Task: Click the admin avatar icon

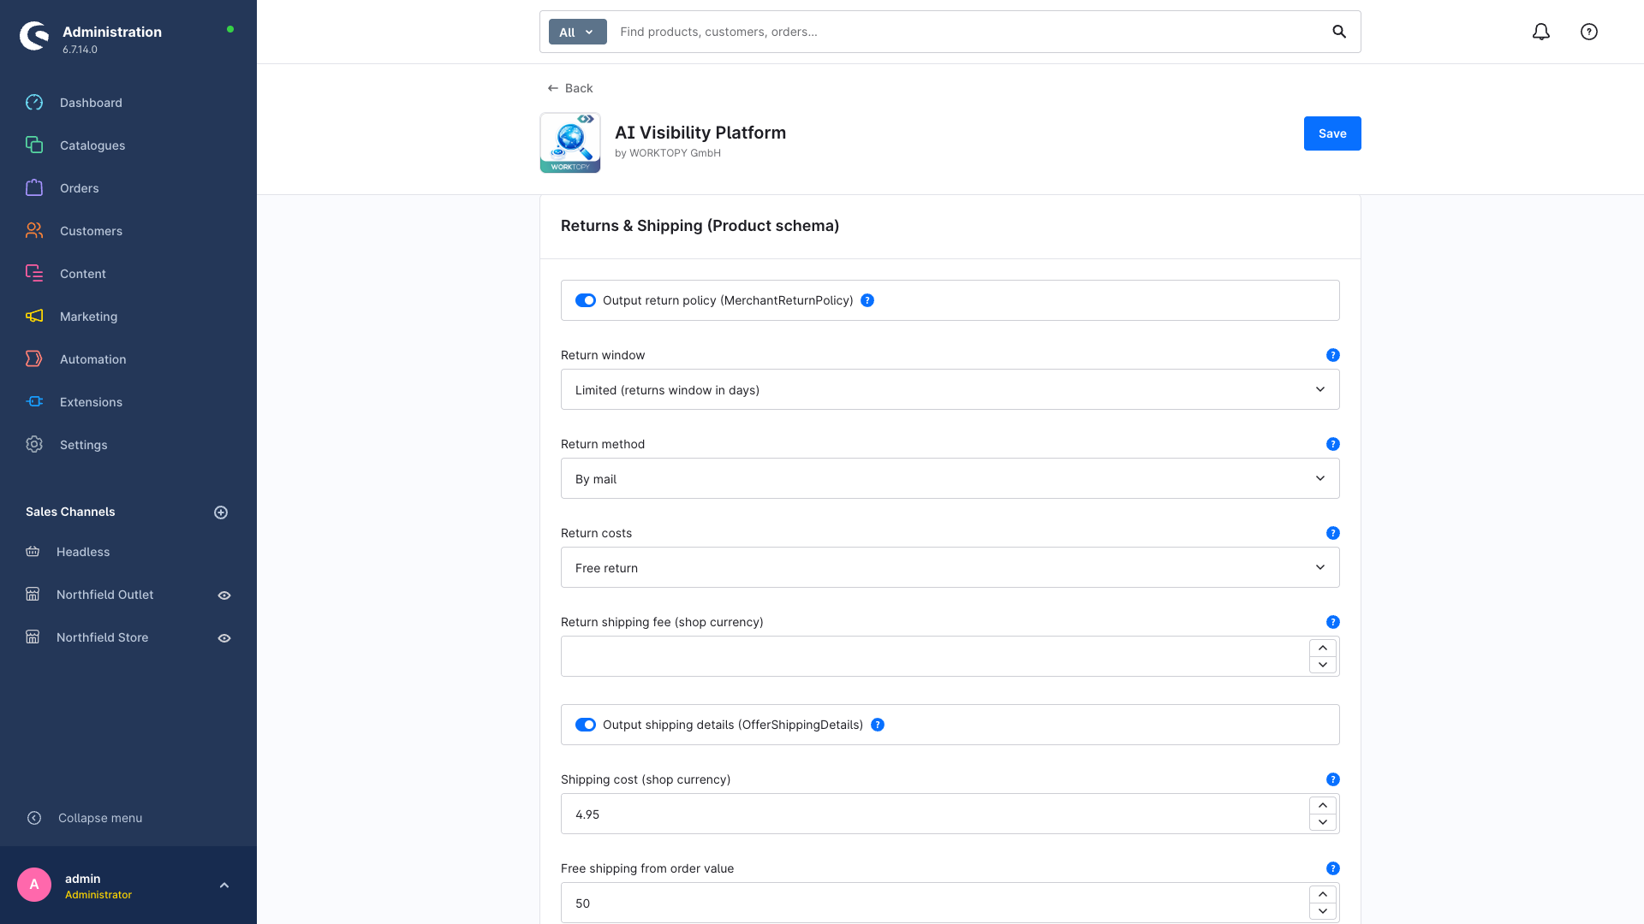Action: [34, 885]
